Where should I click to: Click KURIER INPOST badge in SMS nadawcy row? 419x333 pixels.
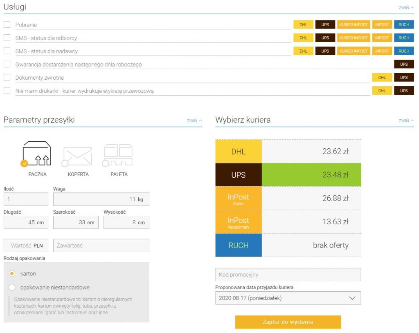click(354, 51)
